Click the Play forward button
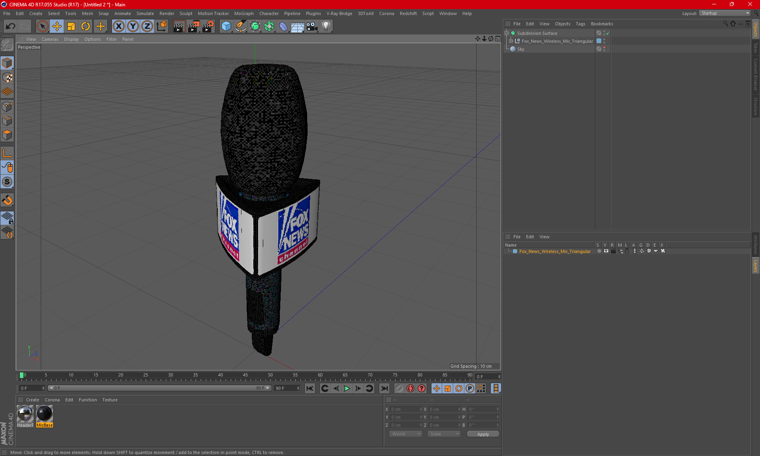Screen dimensions: 760x456 [x=347, y=388]
